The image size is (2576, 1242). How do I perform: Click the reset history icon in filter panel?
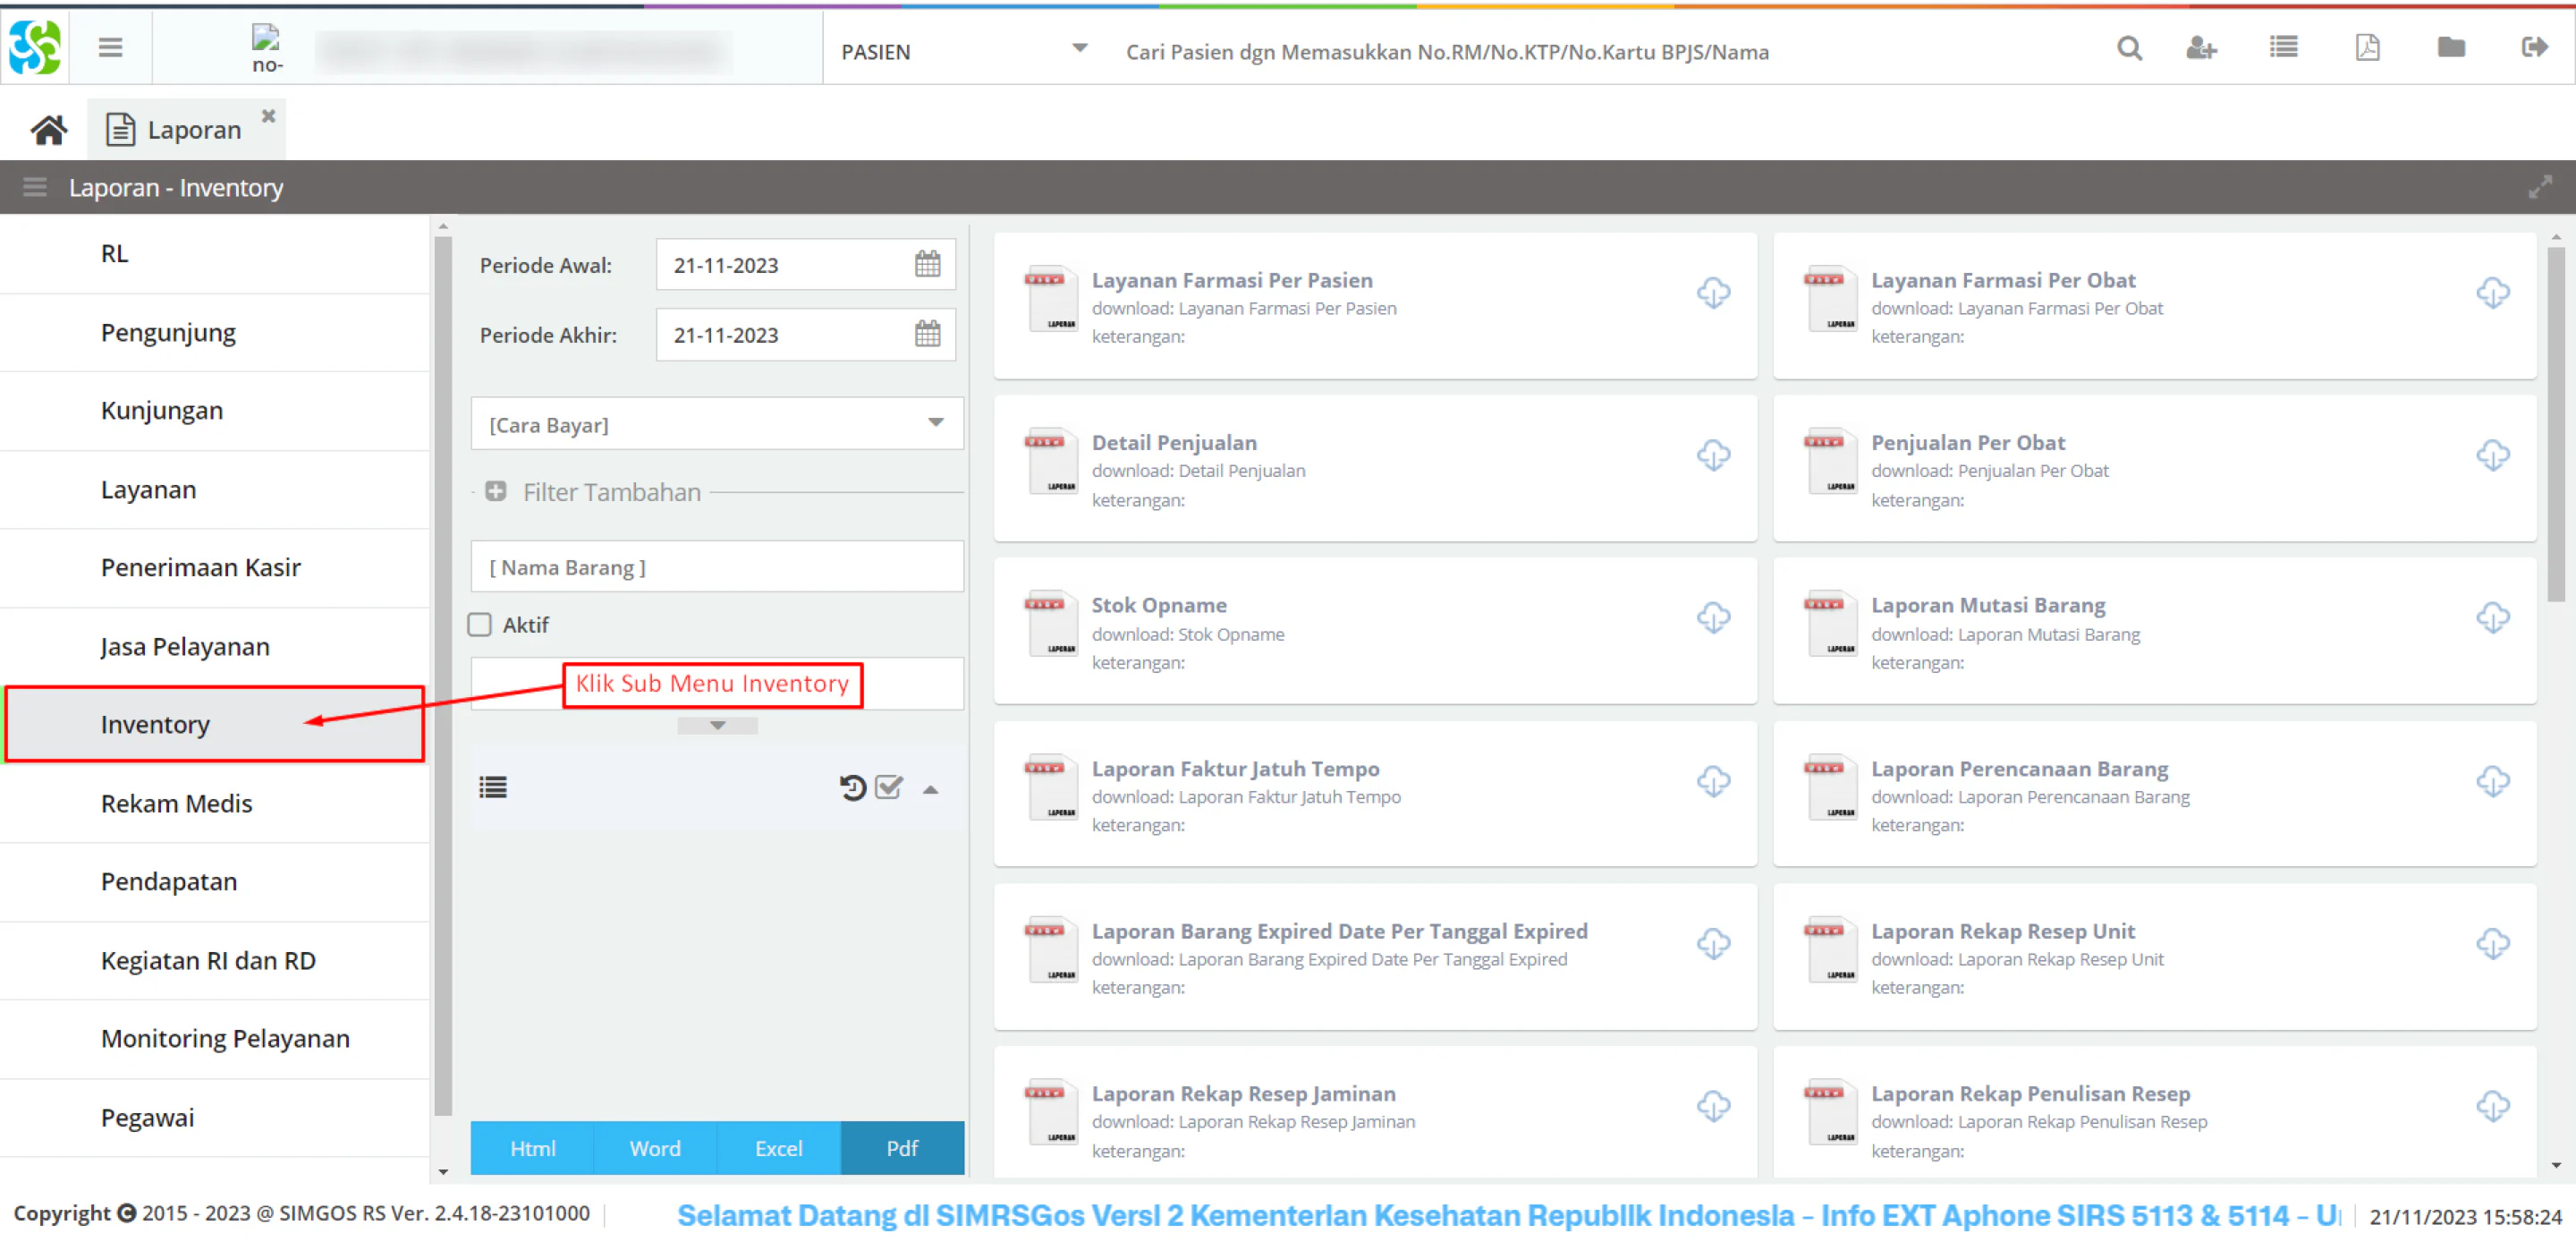pyautogui.click(x=852, y=788)
